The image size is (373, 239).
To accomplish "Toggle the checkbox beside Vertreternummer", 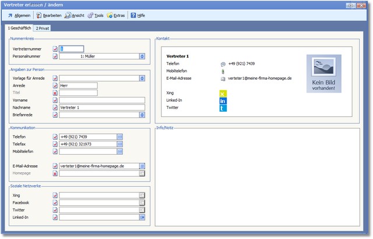I will pos(55,49).
